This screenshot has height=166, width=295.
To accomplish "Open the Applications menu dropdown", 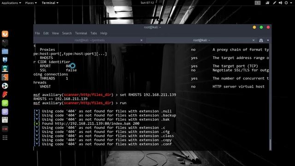I will (x=11, y=3).
